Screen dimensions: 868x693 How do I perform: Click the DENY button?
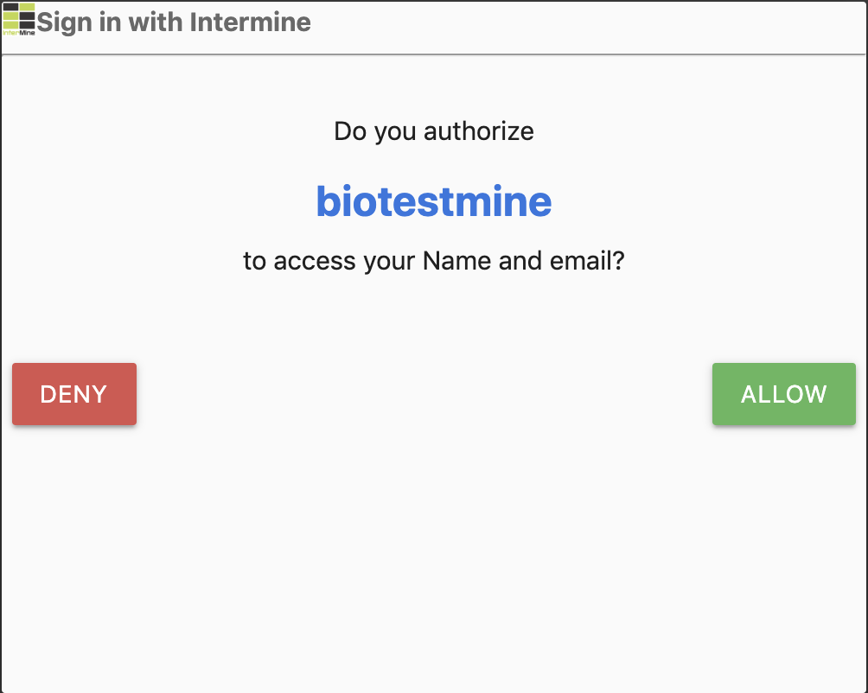tap(74, 394)
